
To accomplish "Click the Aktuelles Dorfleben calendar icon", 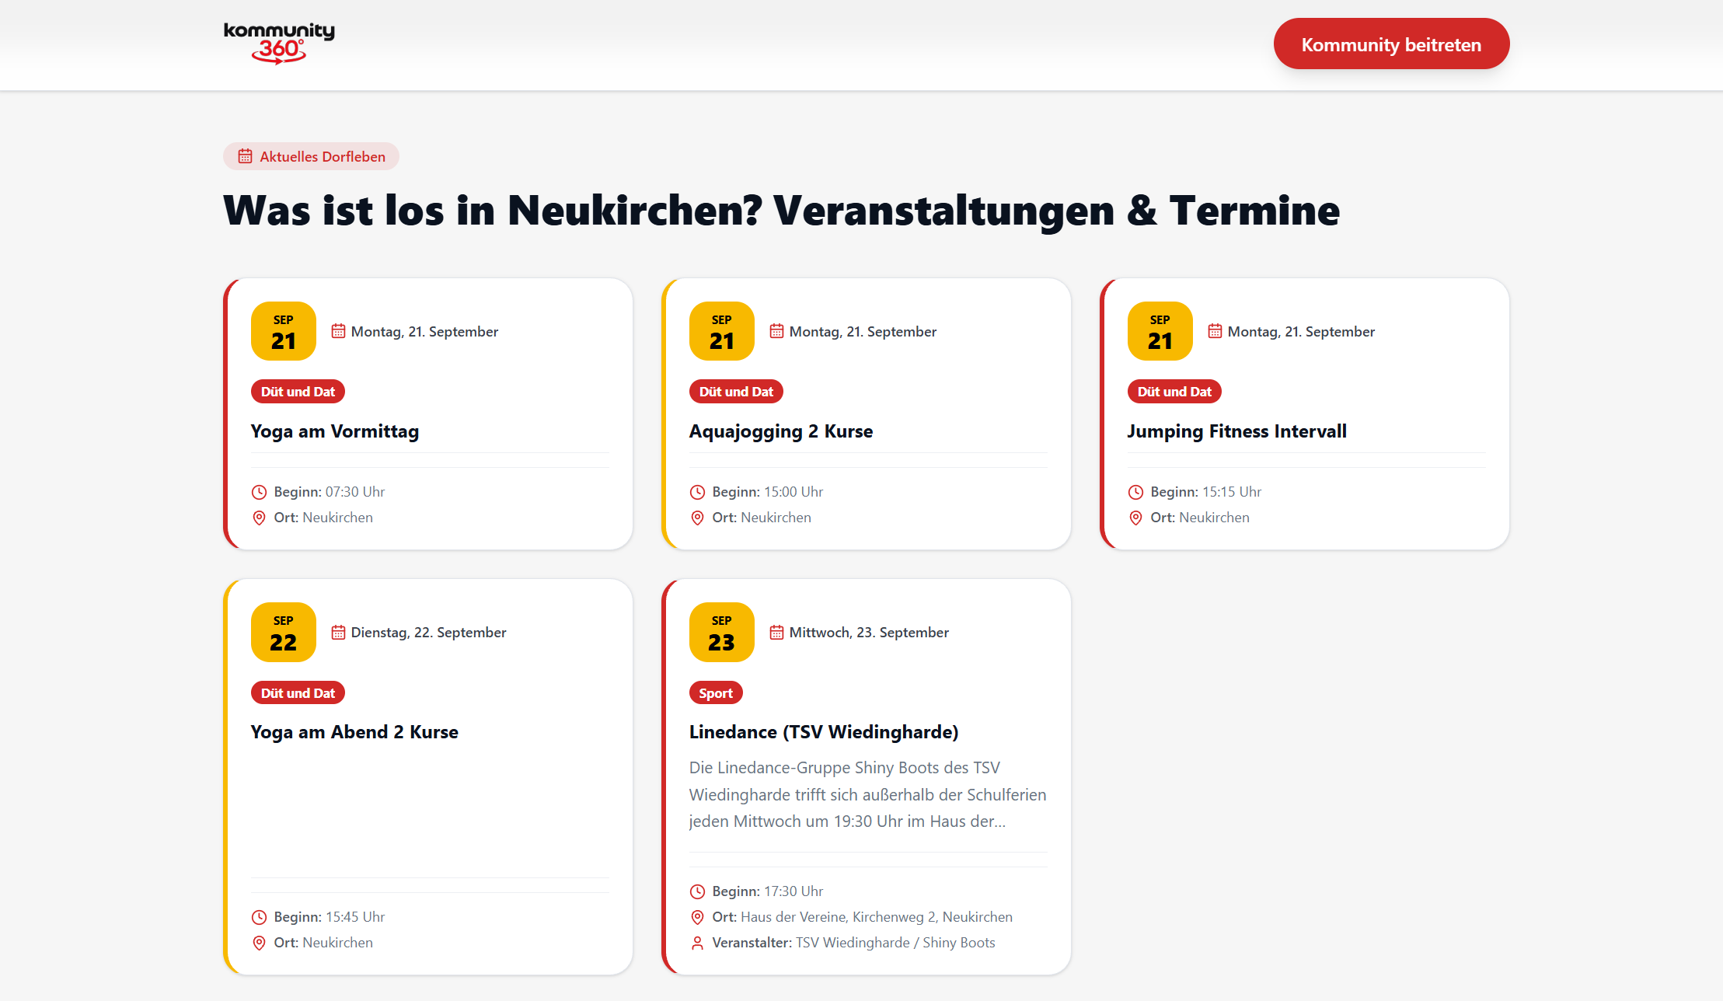I will (245, 156).
